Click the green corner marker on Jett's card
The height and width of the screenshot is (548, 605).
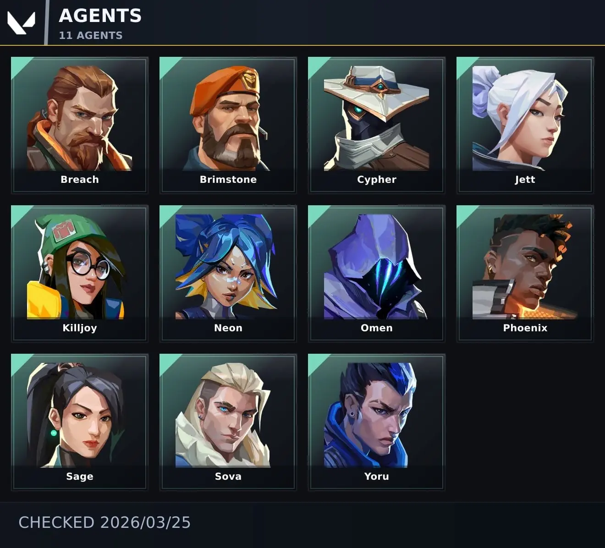(x=464, y=64)
